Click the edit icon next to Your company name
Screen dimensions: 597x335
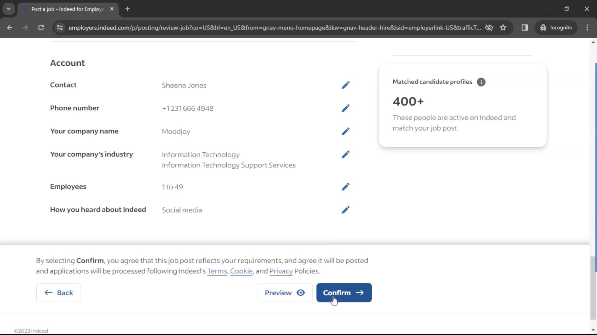(x=346, y=131)
